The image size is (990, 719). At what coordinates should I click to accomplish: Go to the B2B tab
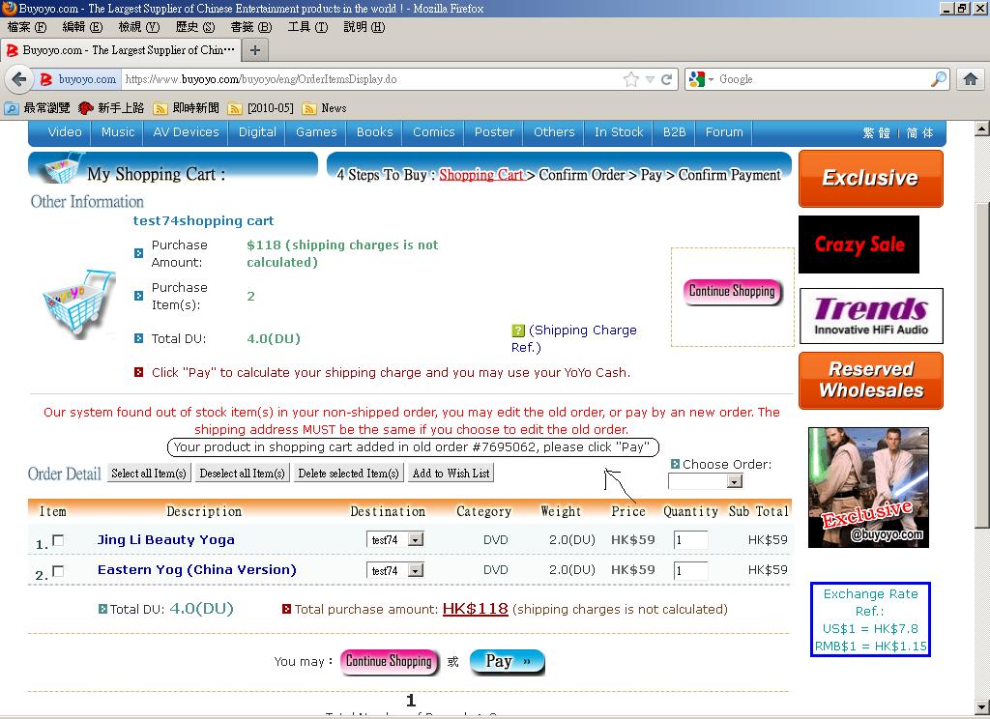pos(674,132)
